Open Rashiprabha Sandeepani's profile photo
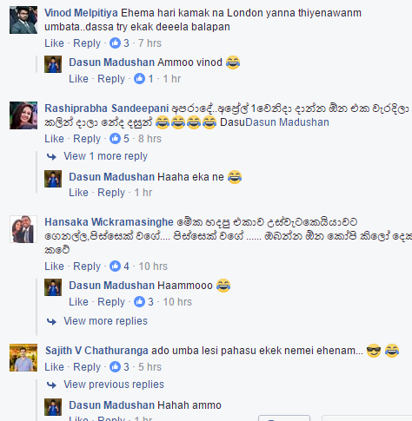 pyautogui.click(x=23, y=115)
